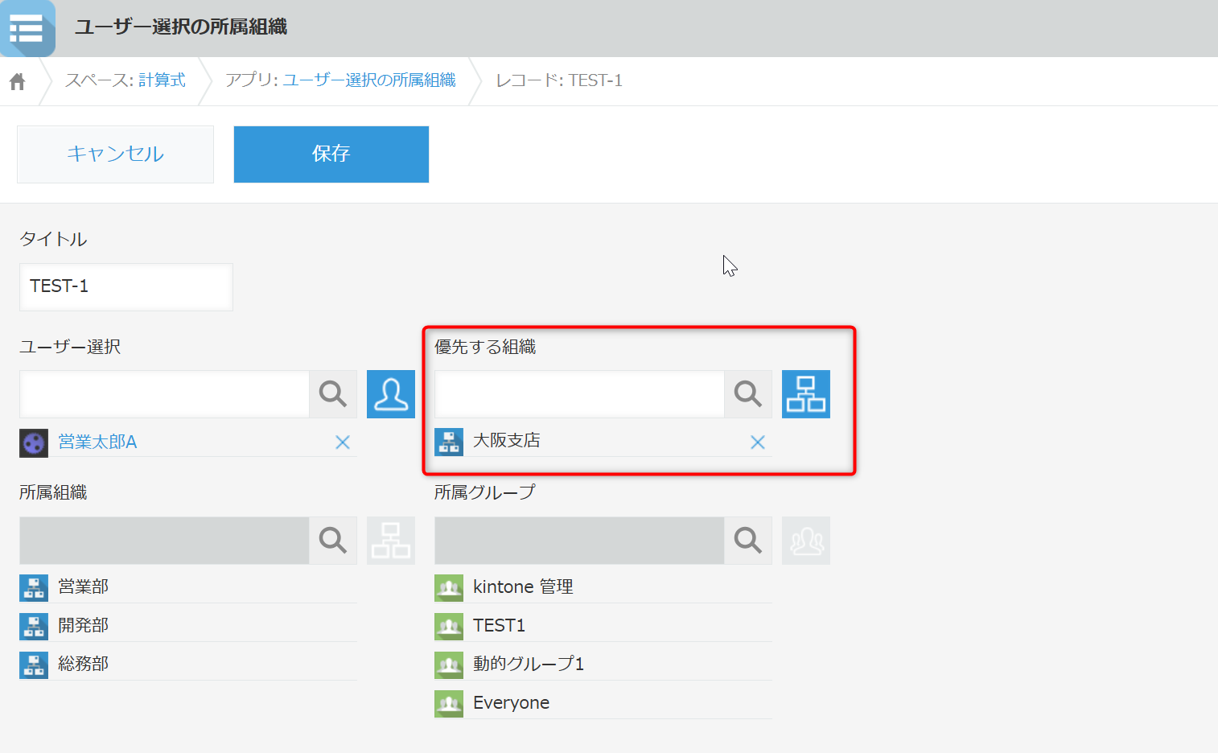
Task: Open ユーザー選択の所属組織 app breadcrumb link
Action: pos(368,80)
